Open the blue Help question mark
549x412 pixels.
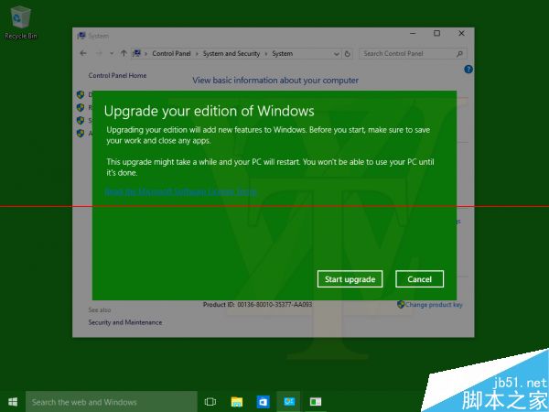pyautogui.click(x=468, y=70)
